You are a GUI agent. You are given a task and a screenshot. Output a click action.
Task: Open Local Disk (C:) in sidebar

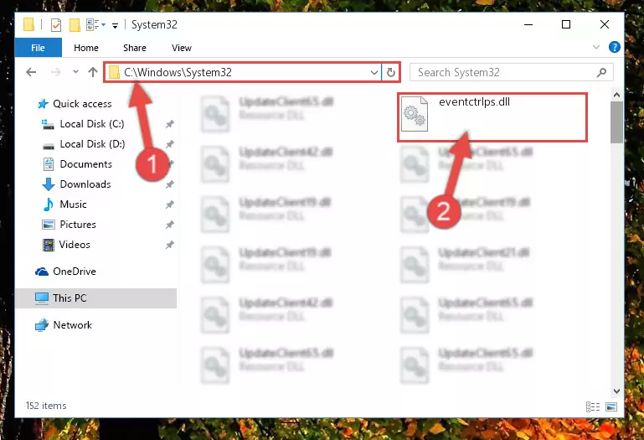(92, 124)
